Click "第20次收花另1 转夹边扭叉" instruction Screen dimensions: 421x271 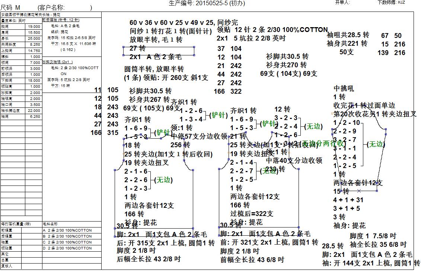[x=375, y=114]
